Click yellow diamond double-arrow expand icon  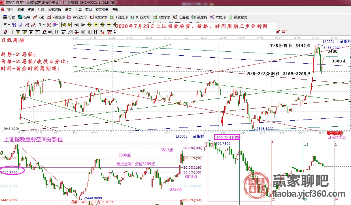pyautogui.click(x=102, y=25)
